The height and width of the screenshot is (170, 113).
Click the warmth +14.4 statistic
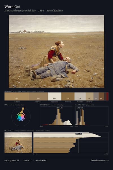(41, 160)
